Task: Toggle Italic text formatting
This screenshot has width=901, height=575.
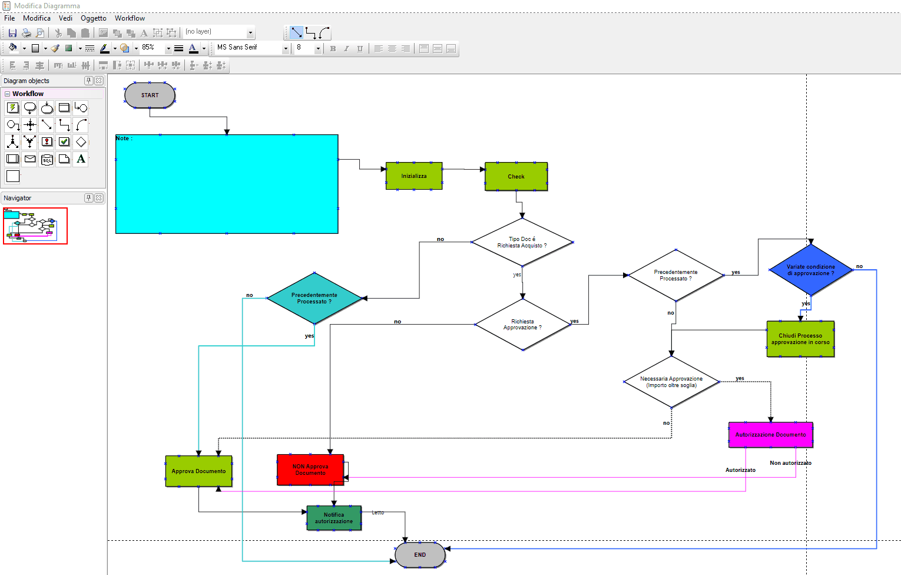Action: [346, 49]
